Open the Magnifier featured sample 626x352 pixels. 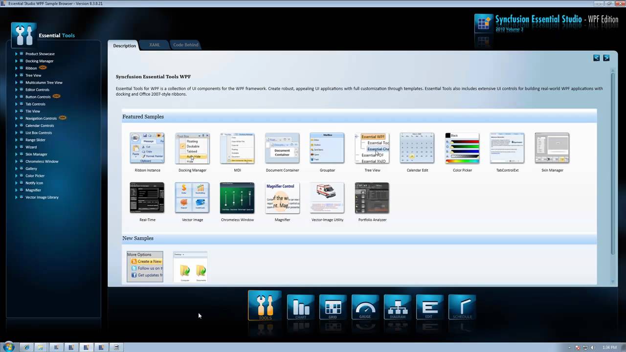[282, 198]
